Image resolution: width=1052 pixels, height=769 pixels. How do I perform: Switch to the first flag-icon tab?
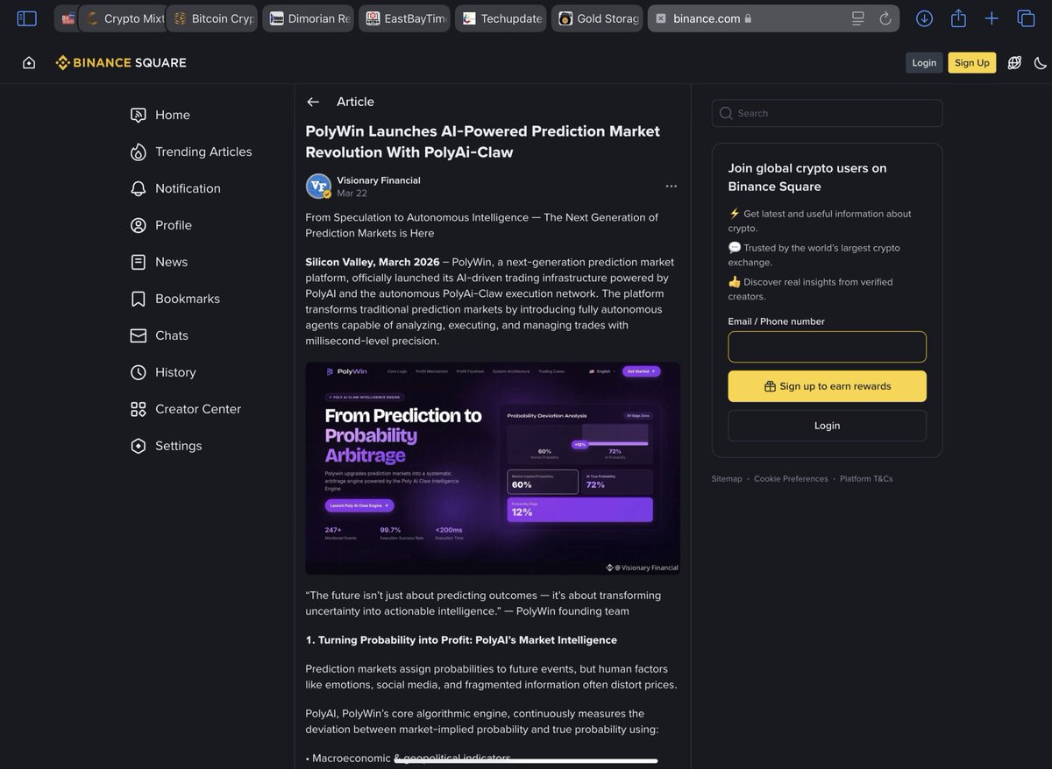pos(68,18)
